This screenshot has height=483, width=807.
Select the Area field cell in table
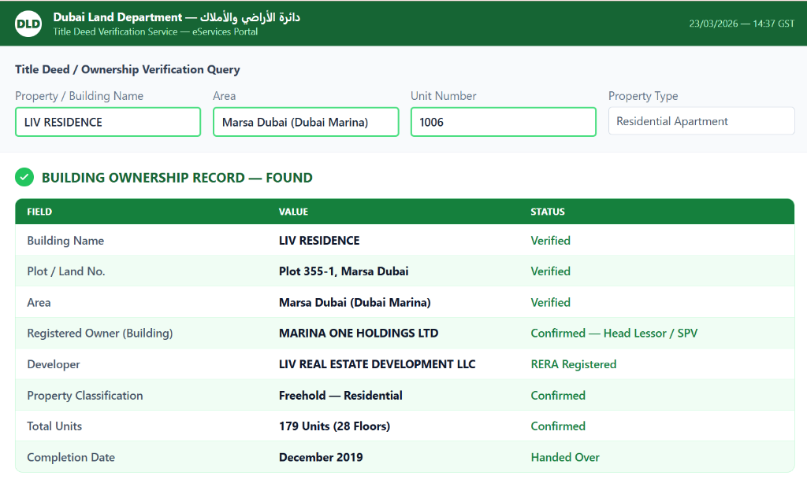pyautogui.click(x=39, y=303)
